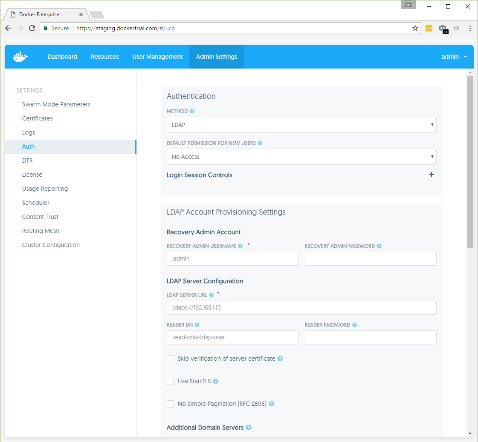The height and width of the screenshot is (442, 478).
Task: Expand the Login Session Controls section
Action: pyautogui.click(x=431, y=175)
